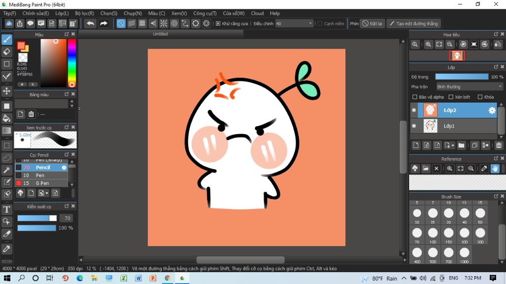
Task: Select the Magic Wand tool
Action: 7,170
